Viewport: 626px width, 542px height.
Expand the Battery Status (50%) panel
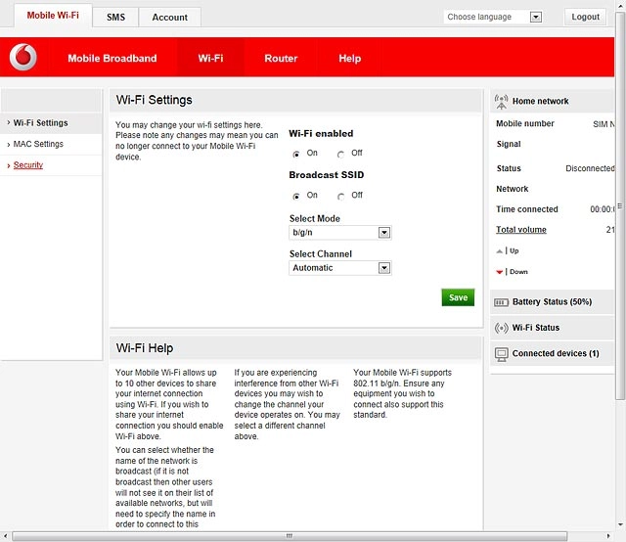pos(552,302)
